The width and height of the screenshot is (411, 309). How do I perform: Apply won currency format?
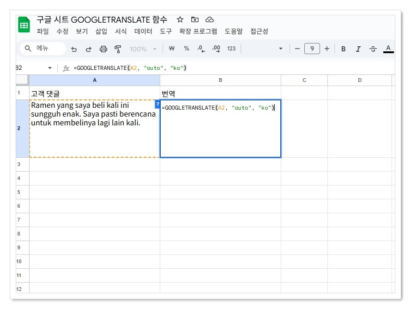(x=172, y=49)
